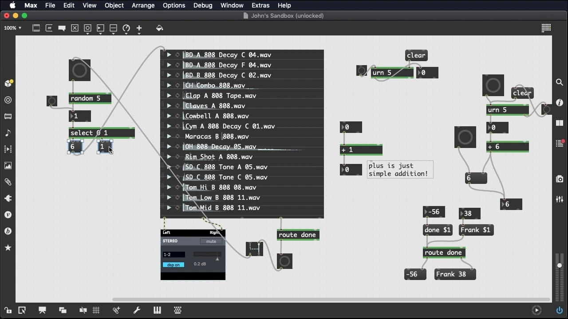Add a toggle object from top toolbar
Screen dimensions: 568x319
point(75,28)
